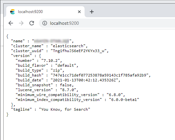
Task: Reload the localhost:9200 page
Action: tap(32, 23)
